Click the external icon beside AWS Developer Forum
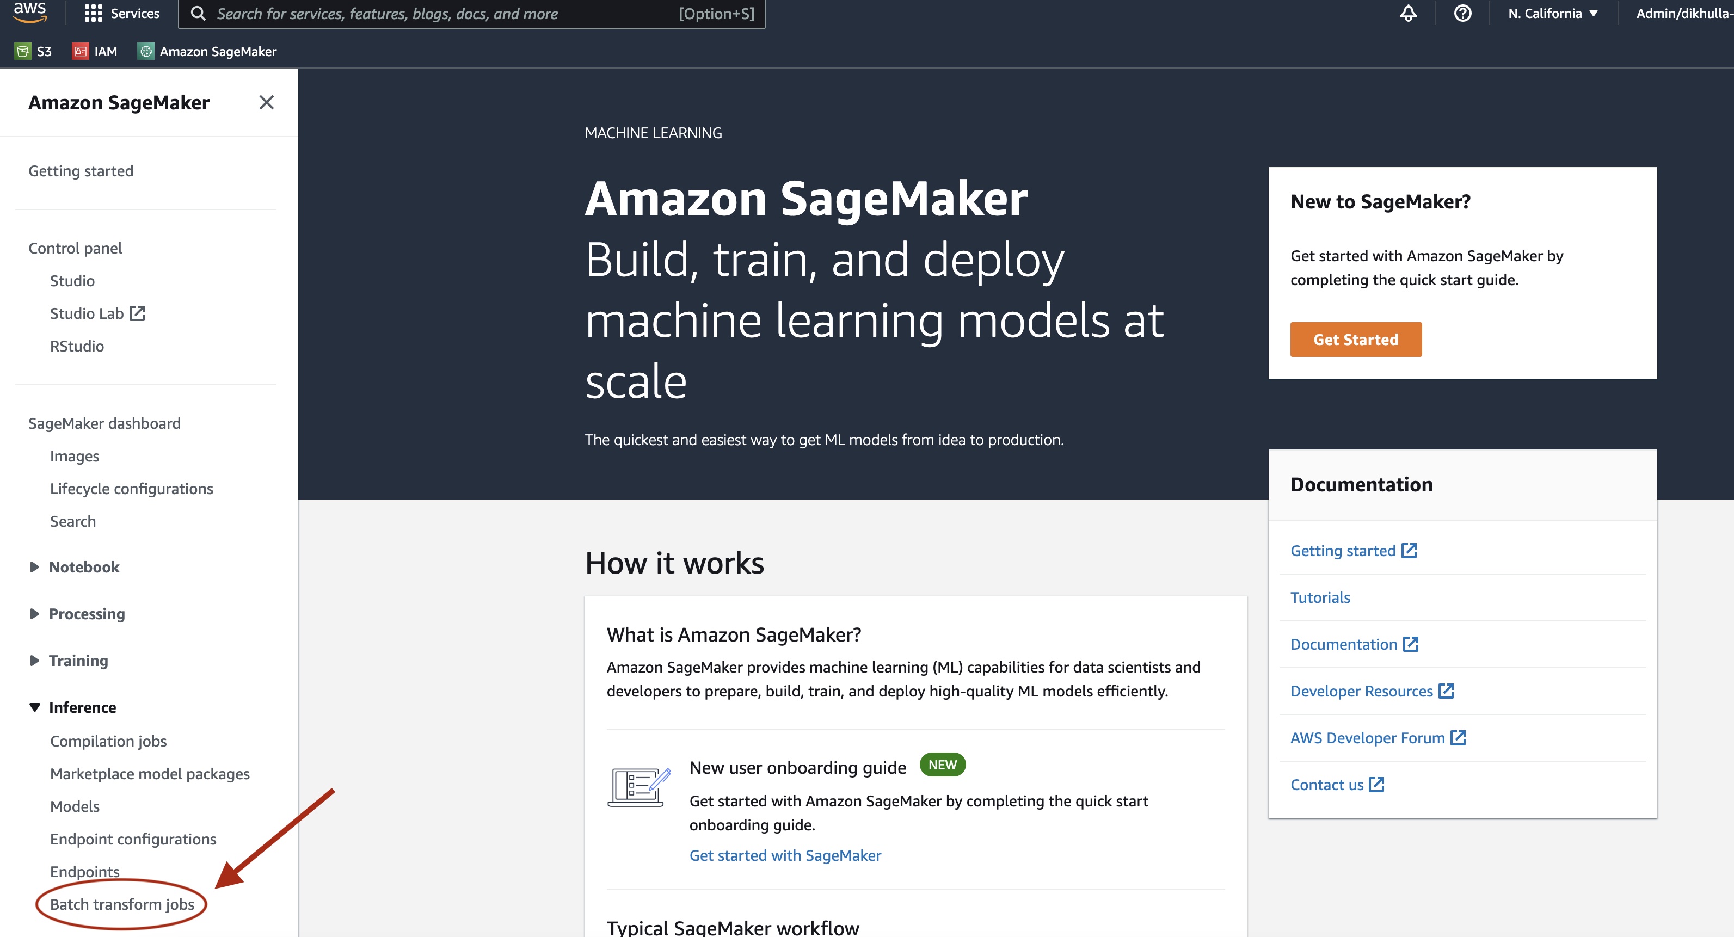This screenshot has height=937, width=1734. (1458, 738)
